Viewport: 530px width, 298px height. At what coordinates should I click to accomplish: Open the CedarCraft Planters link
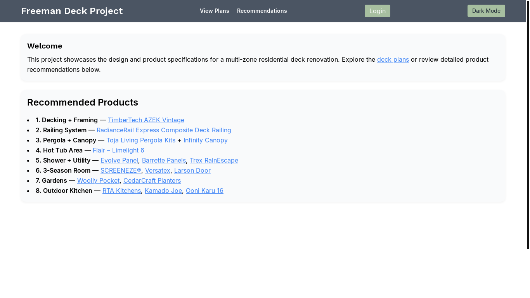pyautogui.click(x=152, y=180)
